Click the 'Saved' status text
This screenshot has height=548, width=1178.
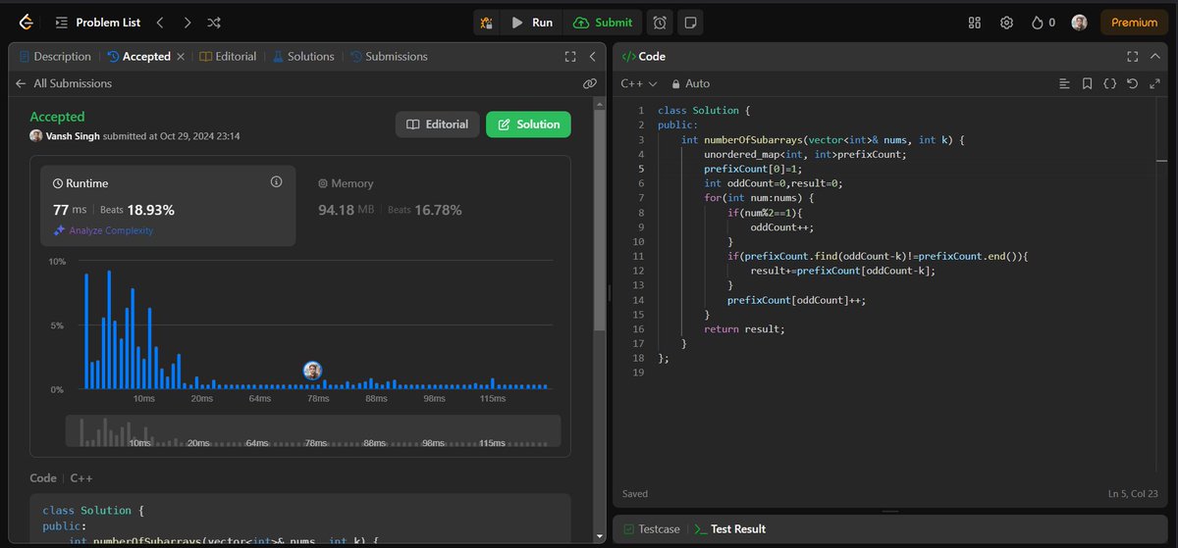point(635,494)
